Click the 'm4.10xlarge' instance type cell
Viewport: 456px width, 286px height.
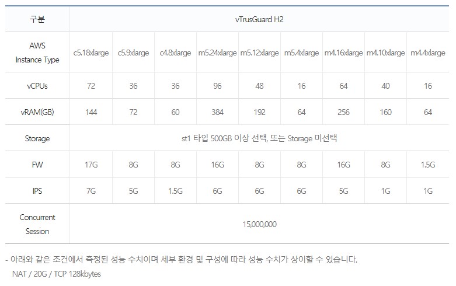pos(385,53)
